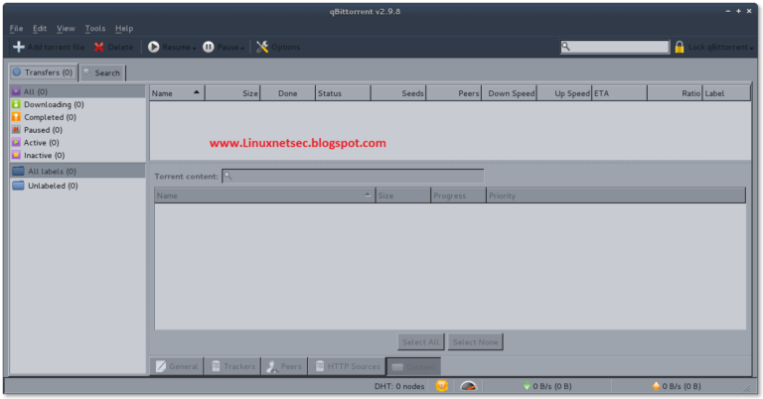Image resolution: width=763 pixels, height=399 pixels.
Task: Switch to the Peers tab
Action: pos(285,366)
